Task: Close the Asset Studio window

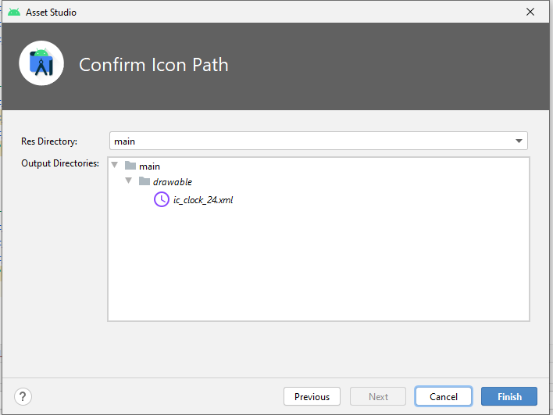Action: pyautogui.click(x=530, y=12)
